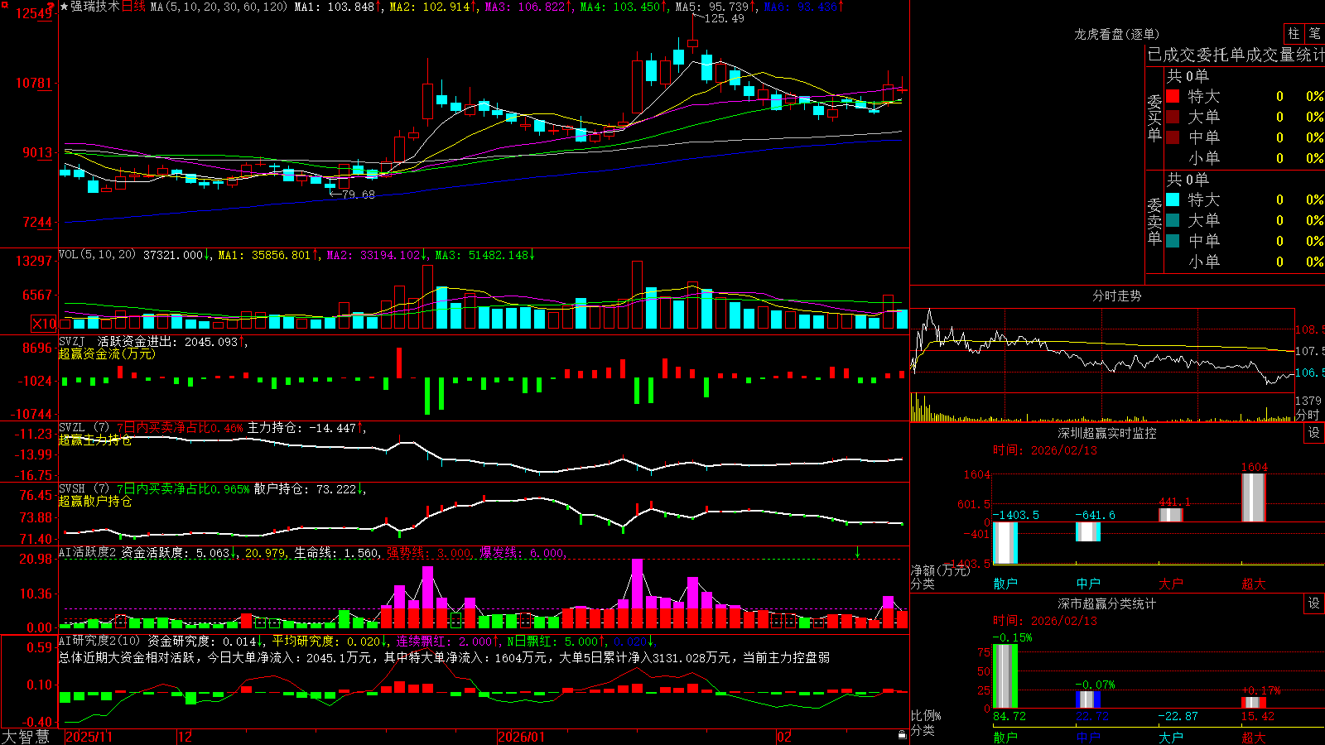Screen dimensions: 1325x745
Task: Click the 中户 22.72 bar in 分类统计
Action: (x=1088, y=700)
